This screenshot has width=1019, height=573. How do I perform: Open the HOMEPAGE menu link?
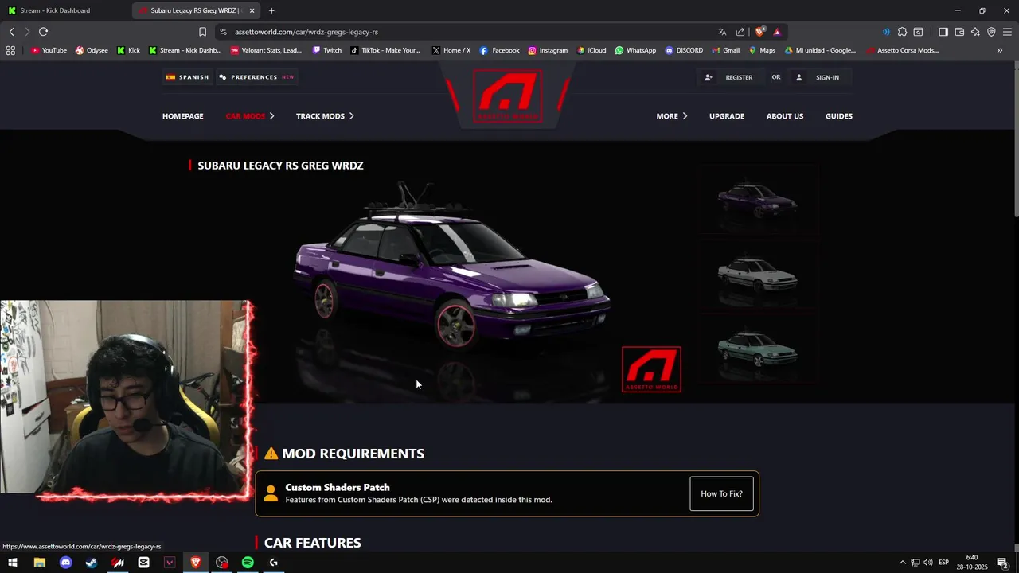[x=182, y=116]
